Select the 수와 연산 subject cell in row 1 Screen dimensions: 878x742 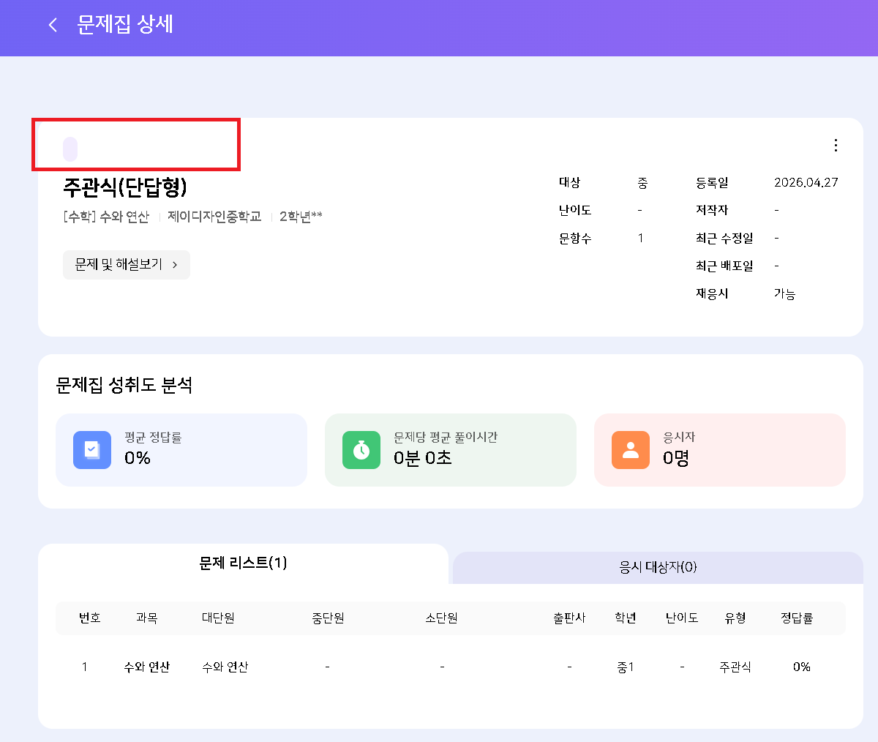pyautogui.click(x=147, y=667)
